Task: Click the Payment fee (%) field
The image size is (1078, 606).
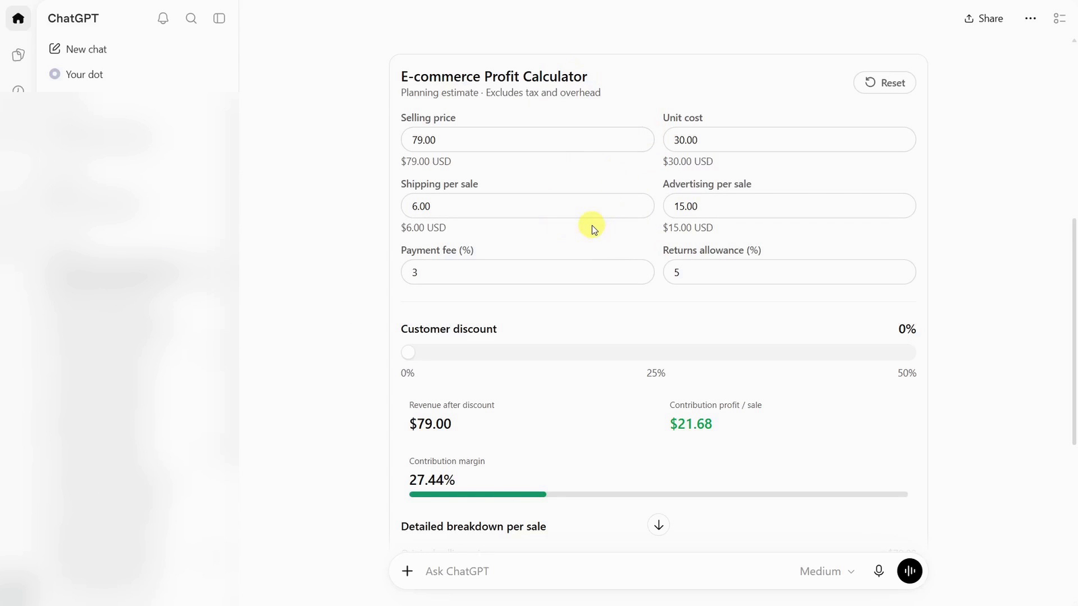Action: [528, 272]
